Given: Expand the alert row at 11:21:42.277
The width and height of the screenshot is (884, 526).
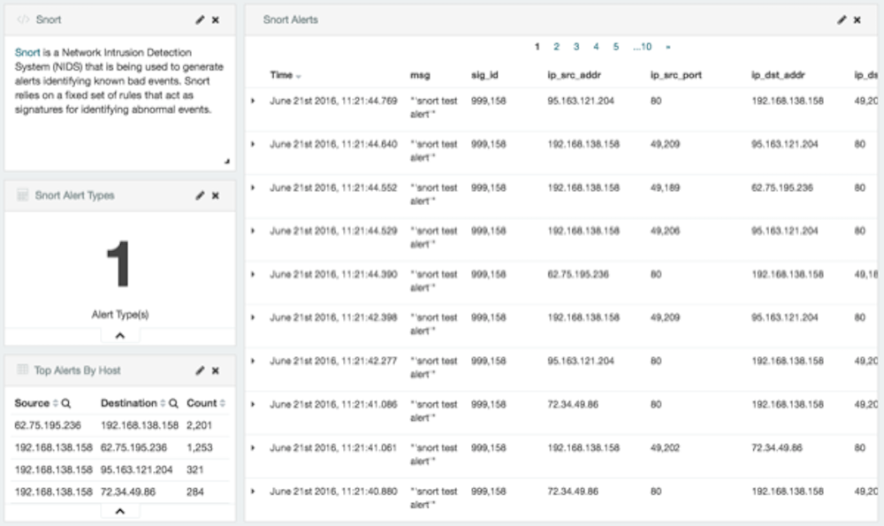Looking at the screenshot, I should [253, 362].
